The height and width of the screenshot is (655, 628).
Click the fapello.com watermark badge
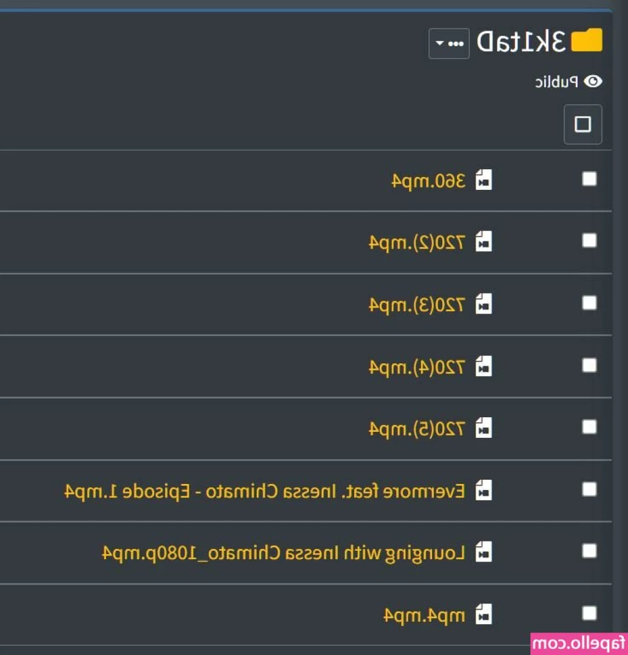coord(579,643)
